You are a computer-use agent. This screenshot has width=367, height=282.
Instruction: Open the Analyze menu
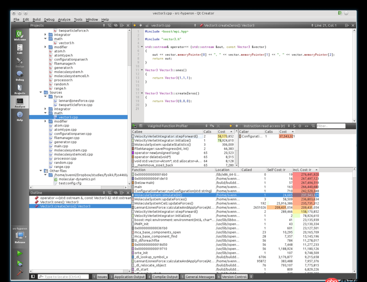[64, 19]
